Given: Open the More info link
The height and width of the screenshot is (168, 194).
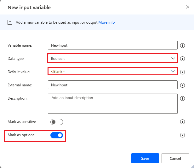Looking at the screenshot, I should pyautogui.click(x=107, y=22).
